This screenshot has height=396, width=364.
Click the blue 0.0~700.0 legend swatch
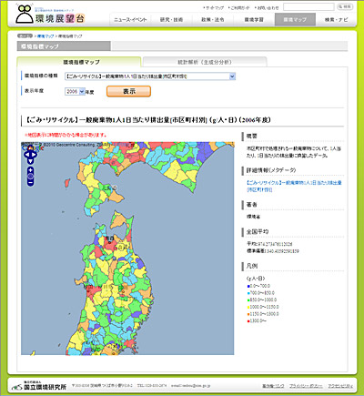point(248,286)
